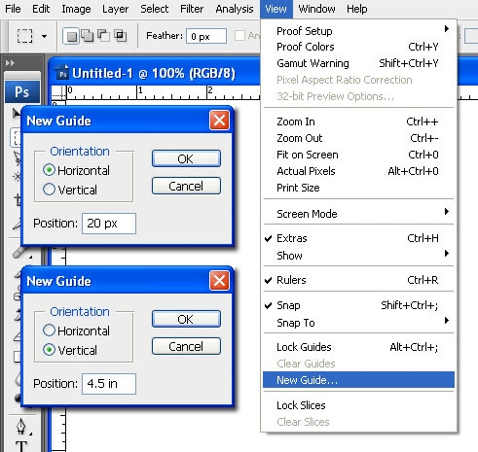Select the Pen tool in the toolbox
This screenshot has height=452, width=478.
[21, 427]
